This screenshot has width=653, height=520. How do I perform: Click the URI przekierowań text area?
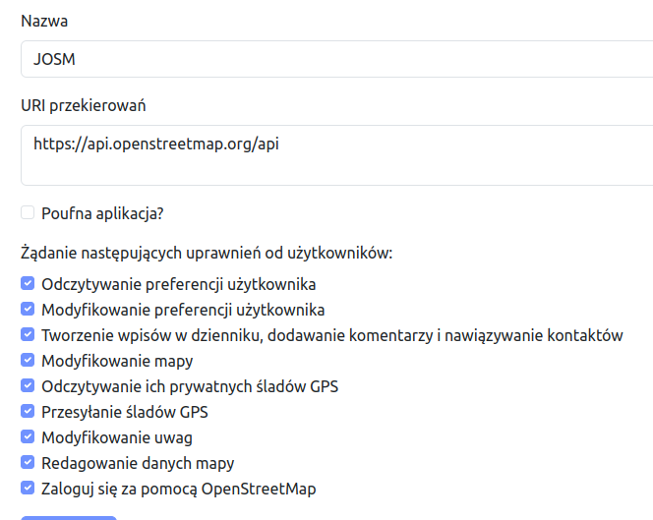[337, 155]
